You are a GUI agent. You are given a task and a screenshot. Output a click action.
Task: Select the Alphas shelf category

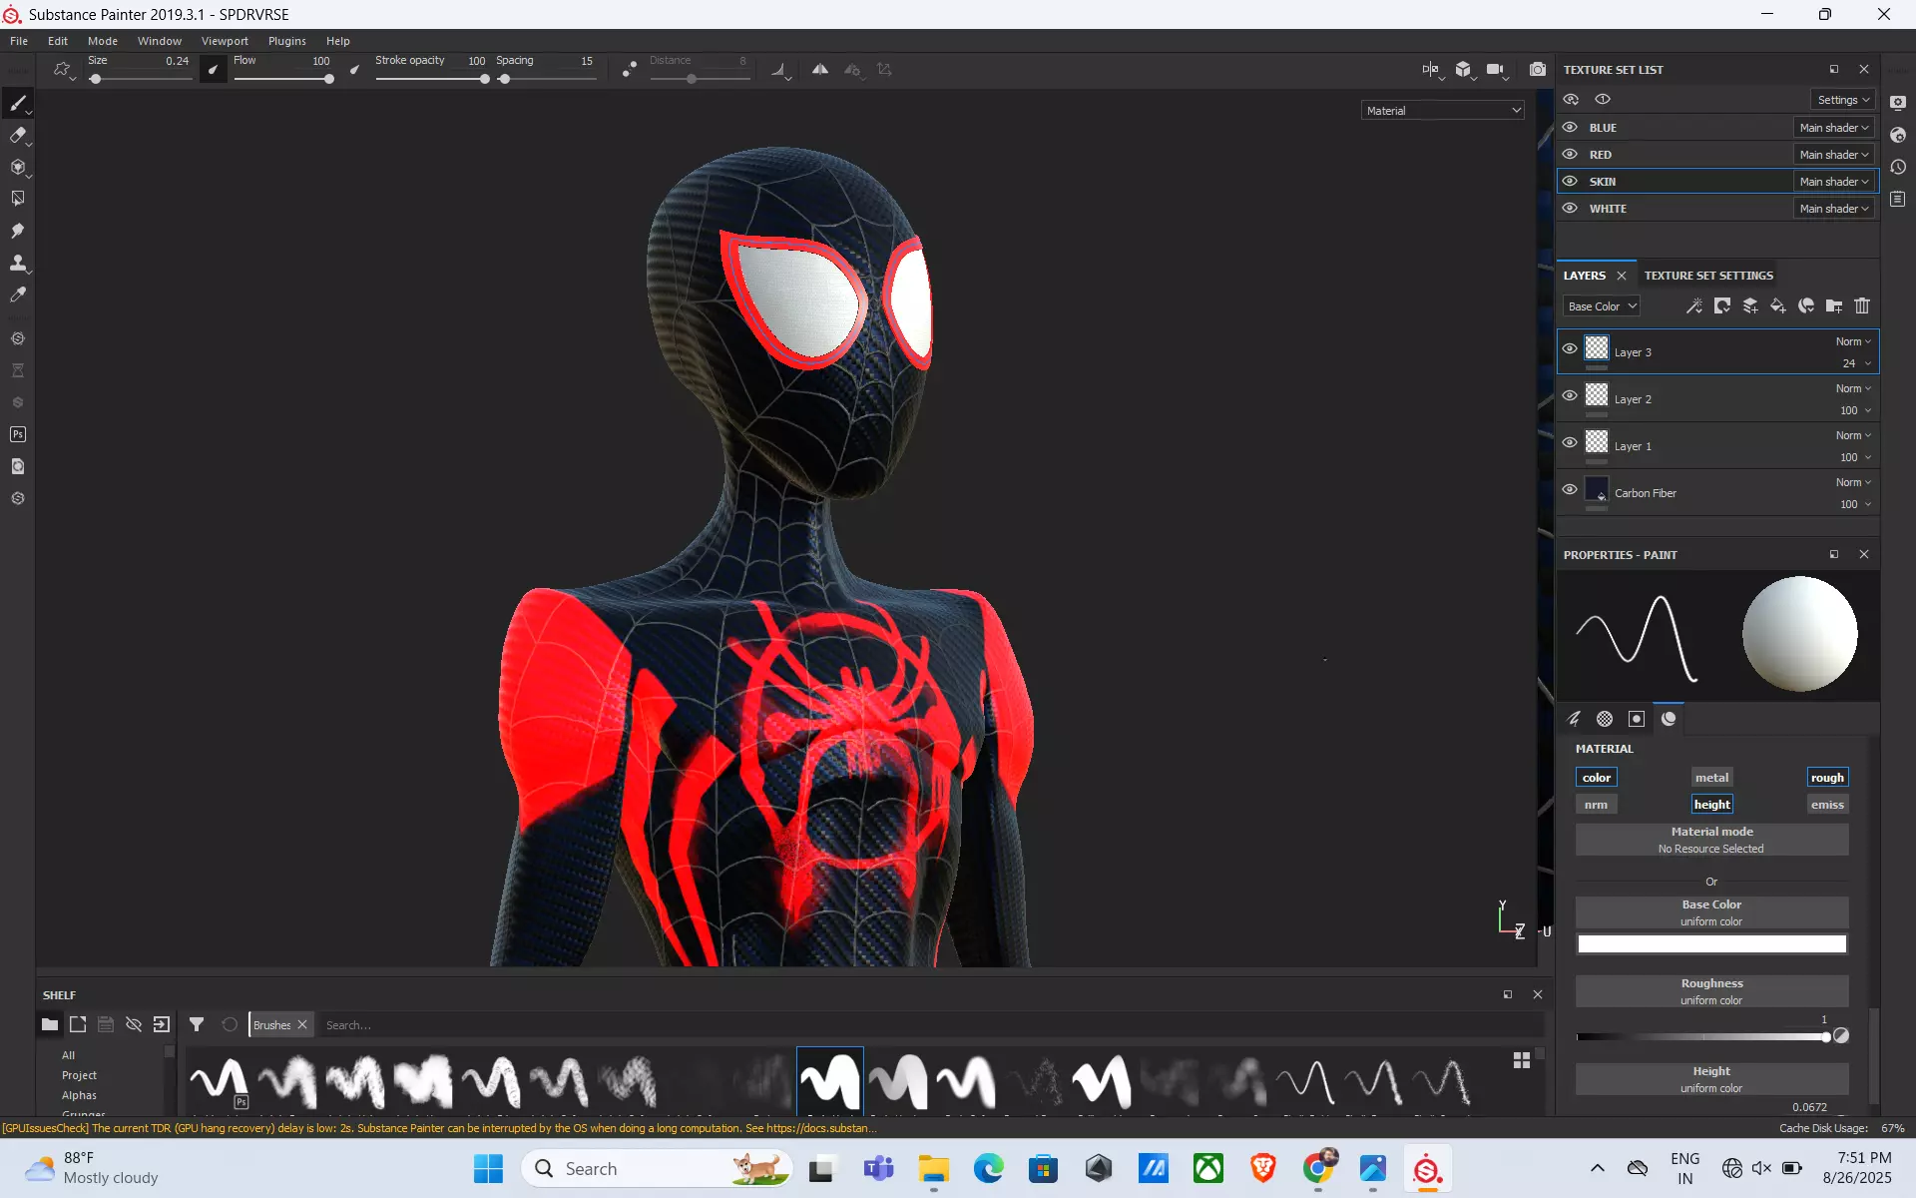(80, 1095)
